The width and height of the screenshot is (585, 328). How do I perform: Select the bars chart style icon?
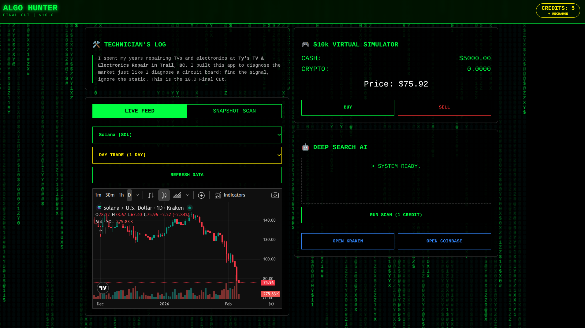coord(151,195)
